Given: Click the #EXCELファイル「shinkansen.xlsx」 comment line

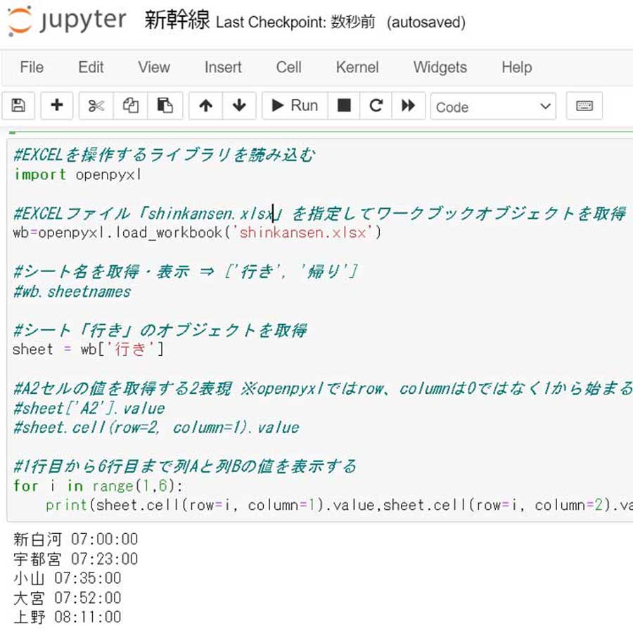Looking at the screenshot, I should point(320,213).
